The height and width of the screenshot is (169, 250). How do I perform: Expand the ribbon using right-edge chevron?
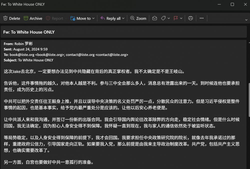(246, 19)
